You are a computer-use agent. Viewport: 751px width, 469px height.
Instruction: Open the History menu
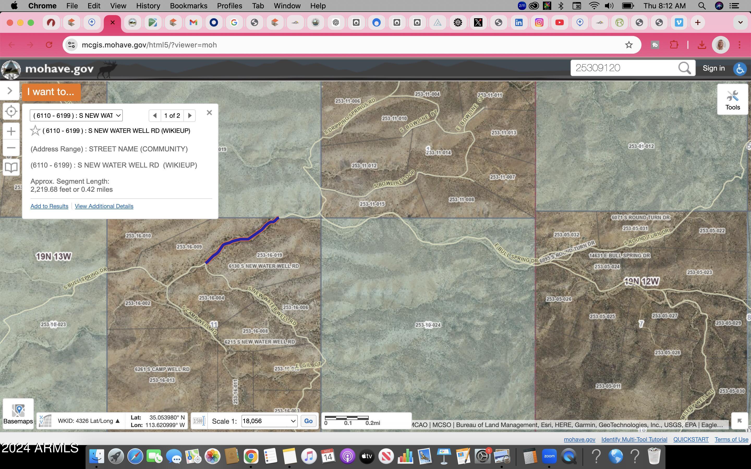click(148, 5)
